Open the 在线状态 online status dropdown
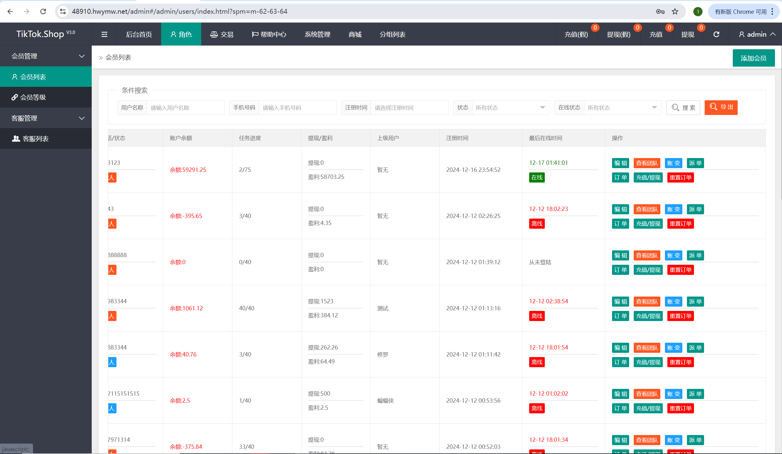The height and width of the screenshot is (454, 782). (x=622, y=108)
